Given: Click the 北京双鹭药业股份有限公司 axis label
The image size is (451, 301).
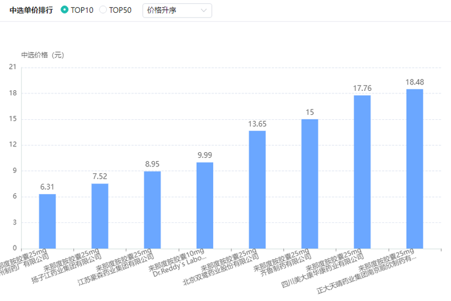Looking at the screenshot, I should tap(221, 268).
